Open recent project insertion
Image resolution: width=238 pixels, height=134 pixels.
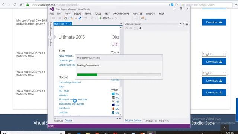tap(64, 95)
